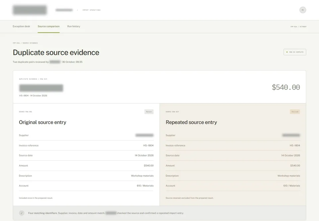
Task: Click 610 / Materials in repeated entry
Action: (x=291, y=186)
